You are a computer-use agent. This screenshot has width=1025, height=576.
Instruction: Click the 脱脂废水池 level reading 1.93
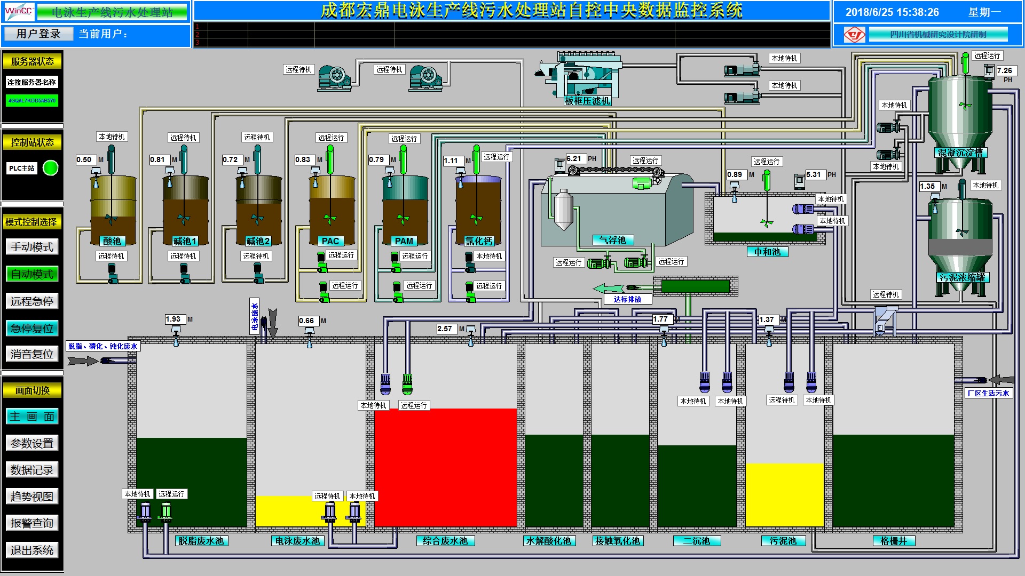(175, 319)
